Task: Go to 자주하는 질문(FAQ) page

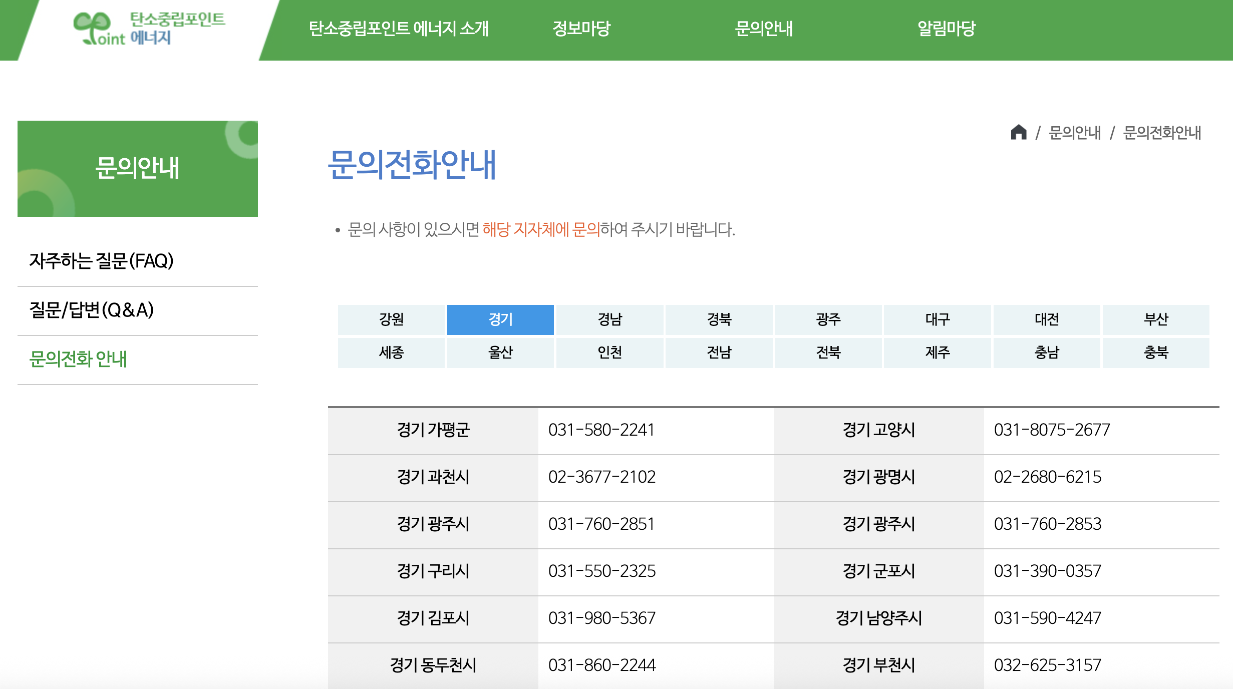Action: [x=102, y=261]
